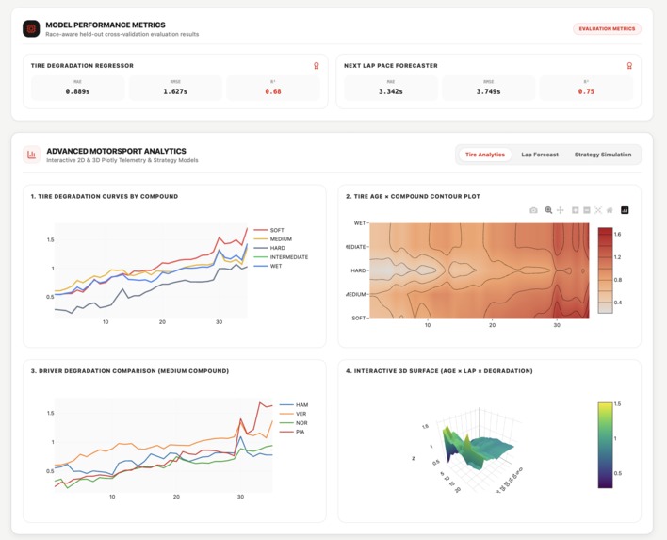Click the Zoom out modebar icon

[587, 210]
